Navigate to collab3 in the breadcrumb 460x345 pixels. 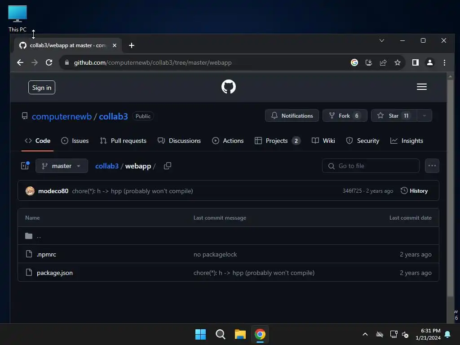coord(107,166)
